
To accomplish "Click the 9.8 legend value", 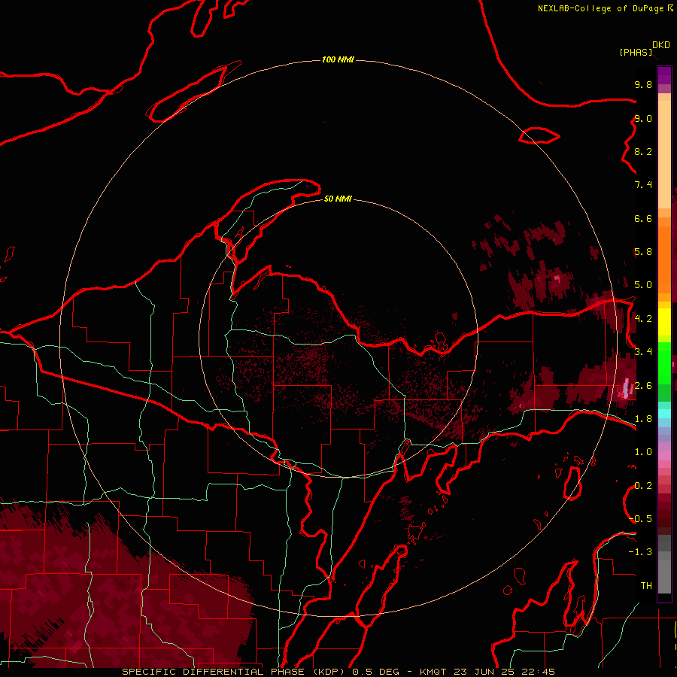I will pos(643,84).
